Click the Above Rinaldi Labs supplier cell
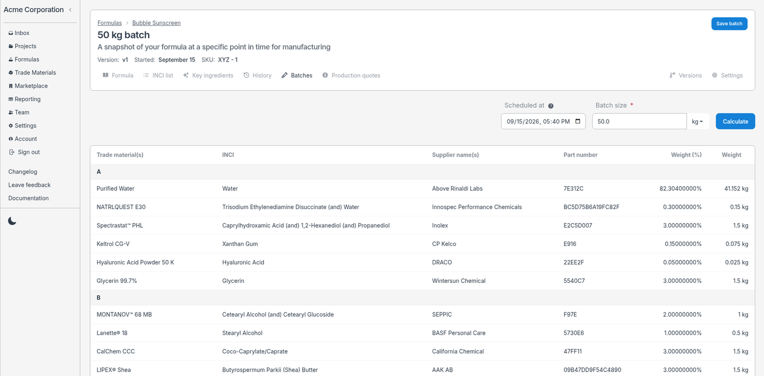The width and height of the screenshot is (764, 376). [x=457, y=189]
